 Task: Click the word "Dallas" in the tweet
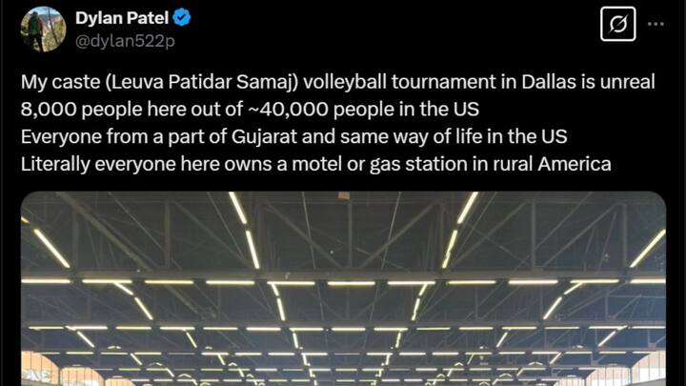tap(549, 82)
